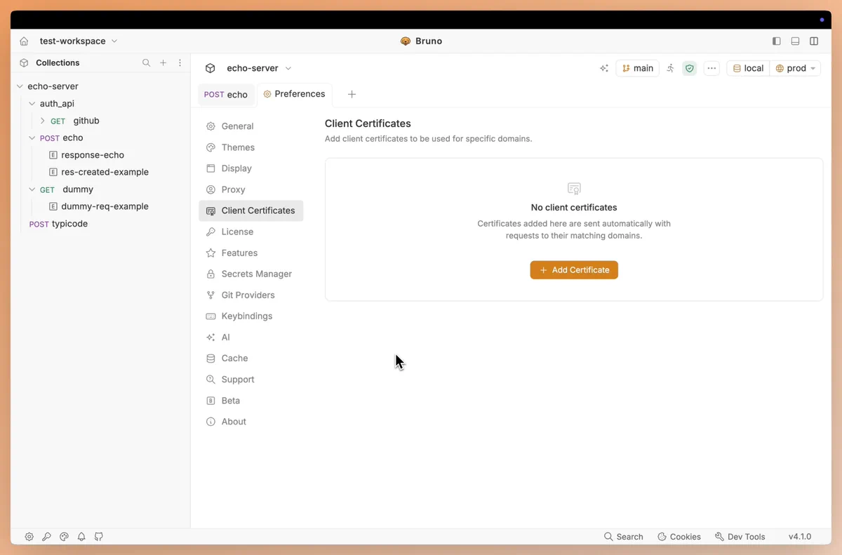842x555 pixels.
Task: Add a new collection with plus icon
Action: 163,63
